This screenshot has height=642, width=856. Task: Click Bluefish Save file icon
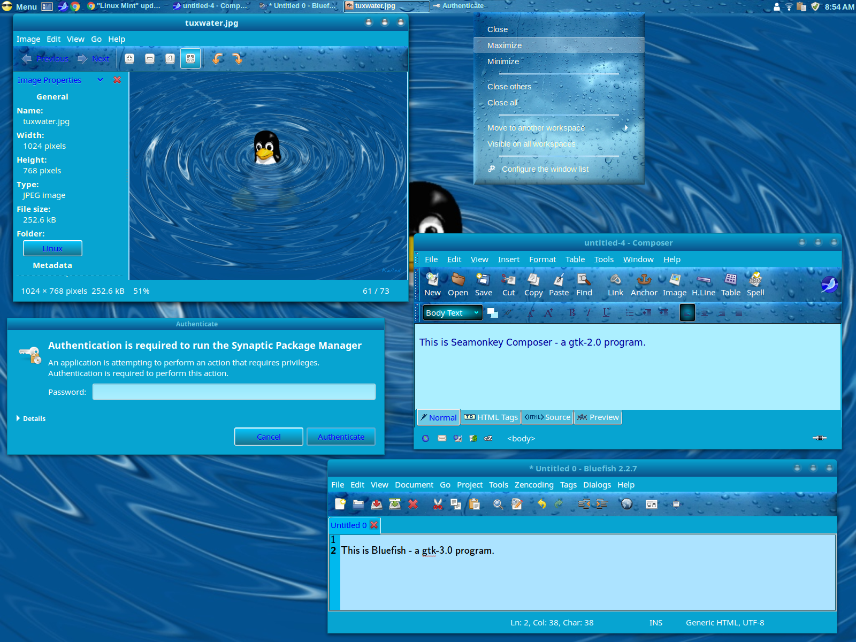[377, 504]
